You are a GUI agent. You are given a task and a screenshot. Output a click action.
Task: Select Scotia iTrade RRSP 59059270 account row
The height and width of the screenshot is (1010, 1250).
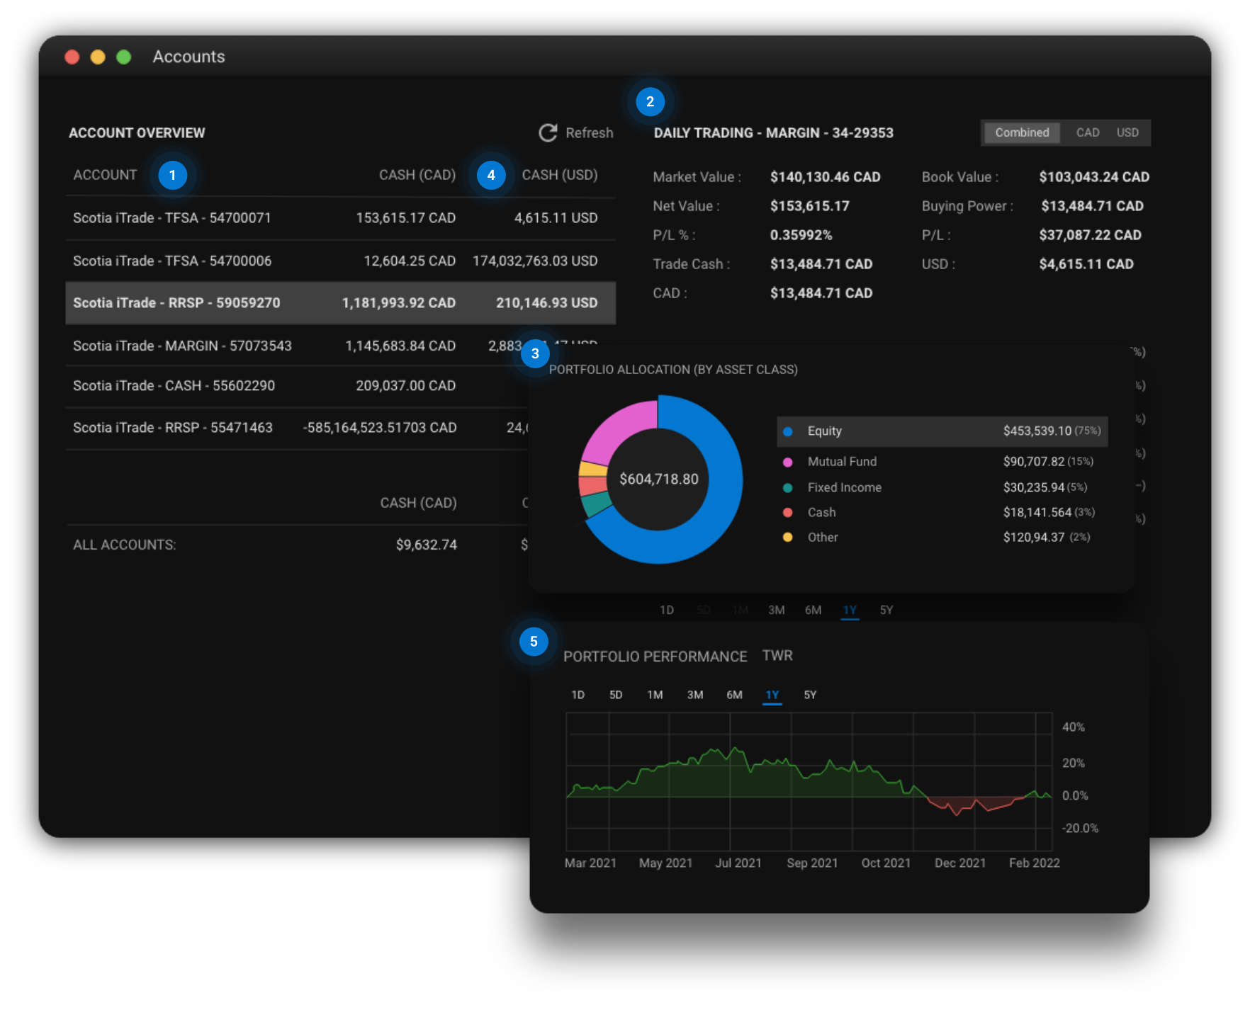[x=340, y=303]
